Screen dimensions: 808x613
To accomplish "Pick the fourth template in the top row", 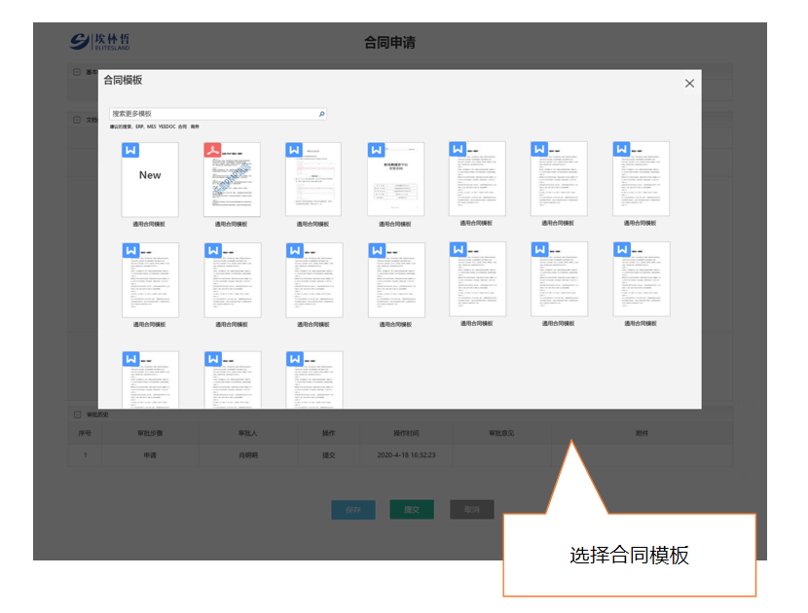I will (x=395, y=180).
